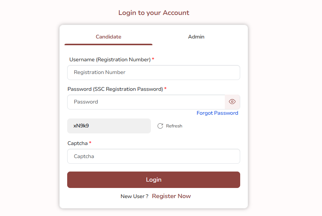Open the Admin section of the login form

[196, 37]
